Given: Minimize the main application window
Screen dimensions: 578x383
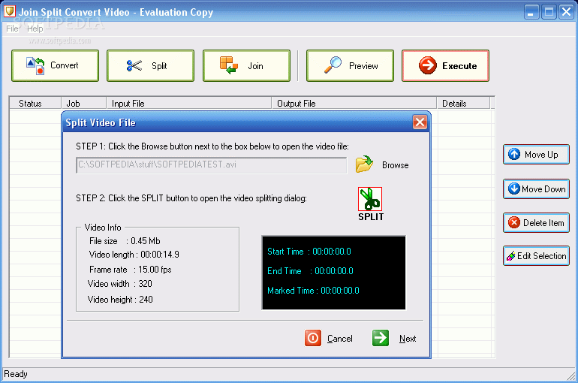Looking at the screenshot, I should pos(531,12).
